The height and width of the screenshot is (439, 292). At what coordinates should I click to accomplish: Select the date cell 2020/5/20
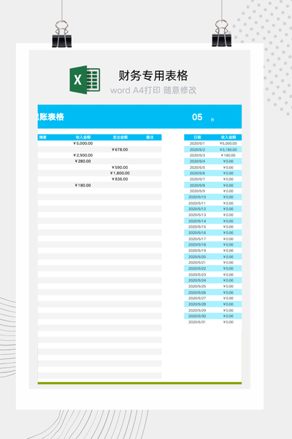point(197,257)
